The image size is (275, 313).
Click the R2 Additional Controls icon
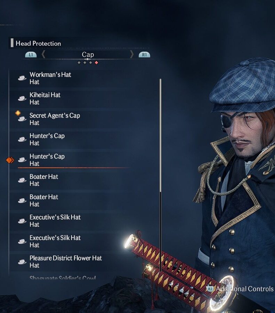(210, 289)
